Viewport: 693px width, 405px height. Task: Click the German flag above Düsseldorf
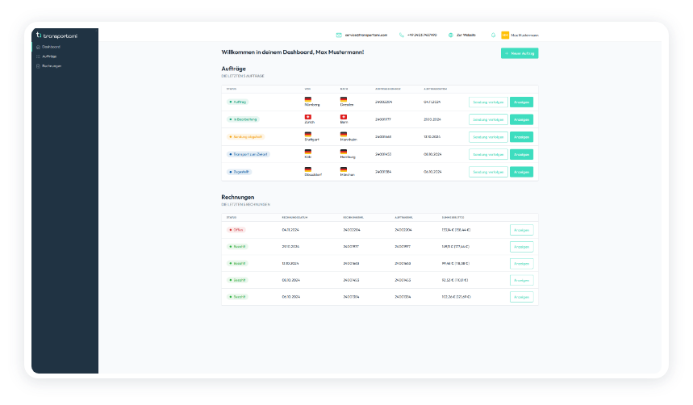point(308,169)
